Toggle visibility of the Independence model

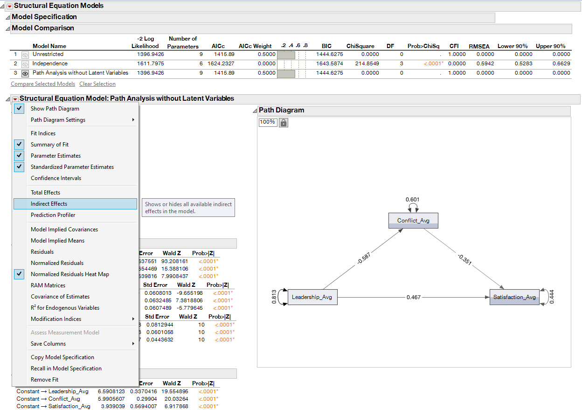click(x=26, y=63)
